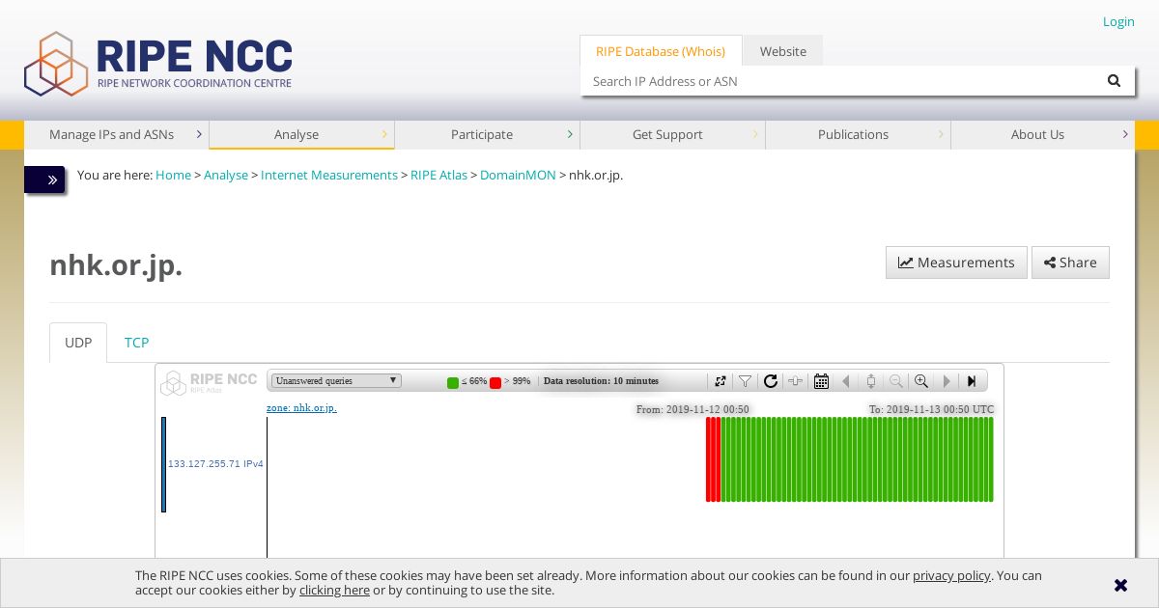This screenshot has height=608, width=1159.
Task: Open Internet Measurements breadcrumb link
Action: point(329,175)
